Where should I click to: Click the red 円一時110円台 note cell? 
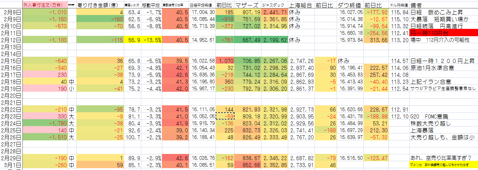tap(443, 33)
